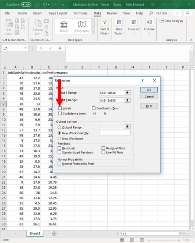Switch to Normal view in status bar
Viewport: 195px width, 243px height.
tap(122, 240)
